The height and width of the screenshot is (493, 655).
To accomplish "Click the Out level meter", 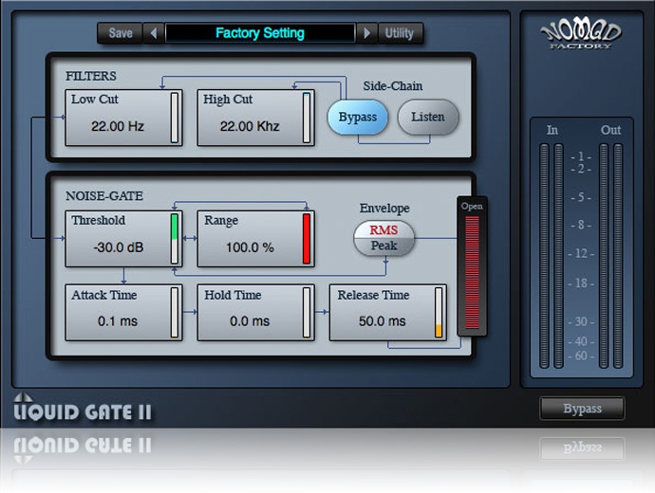I will [x=610, y=256].
